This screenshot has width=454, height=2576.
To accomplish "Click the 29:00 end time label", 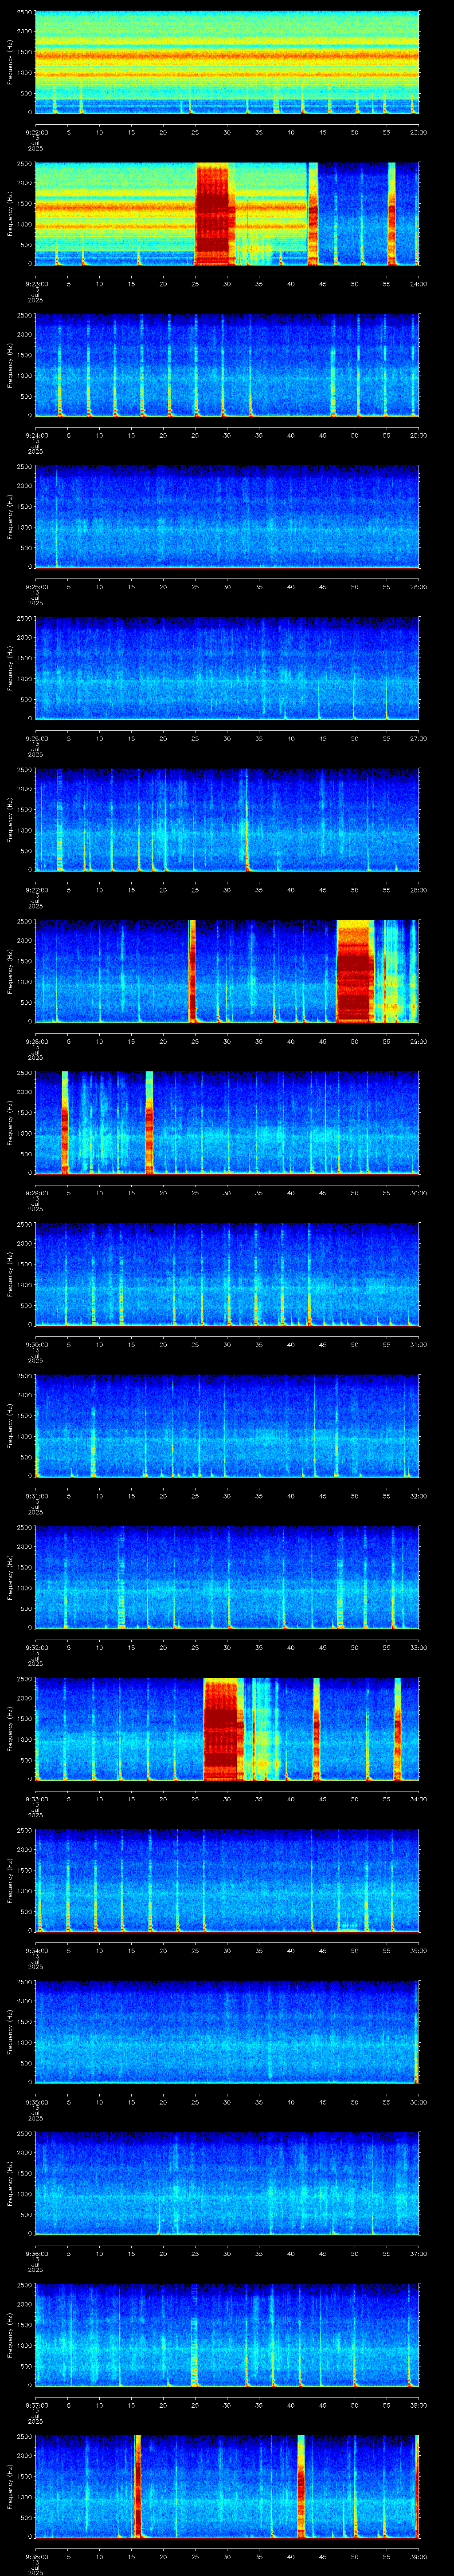I will tap(418, 1041).
